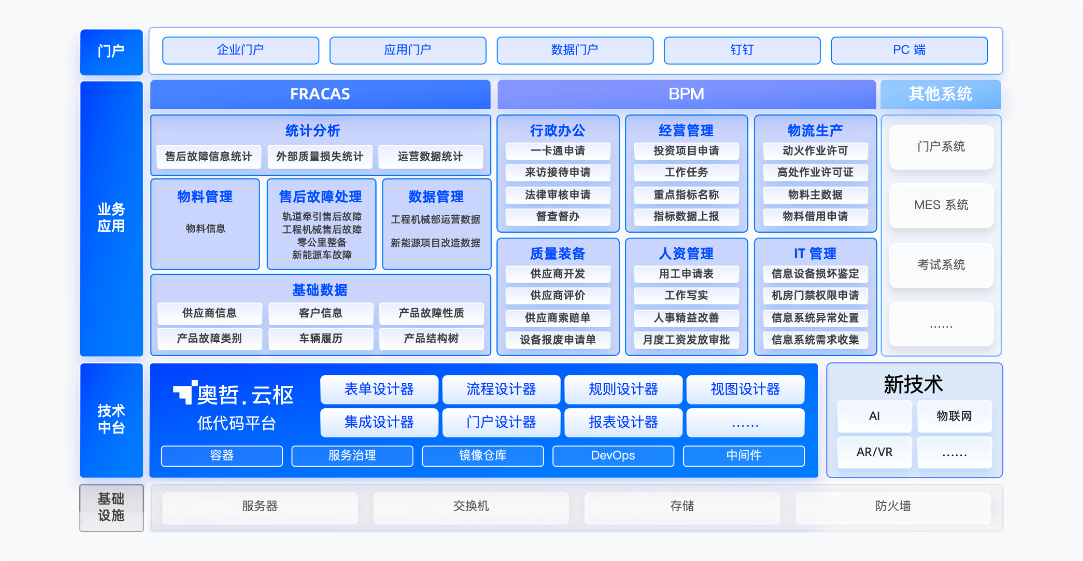1083x561 pixels.
Task: Click the 考试系统 card
Action: [x=941, y=265]
